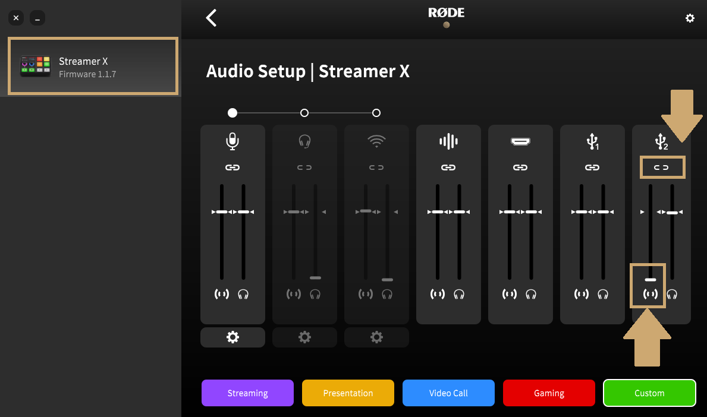Image resolution: width=707 pixels, height=417 pixels.
Task: Select first filled step dot in progress indicator
Action: point(232,113)
